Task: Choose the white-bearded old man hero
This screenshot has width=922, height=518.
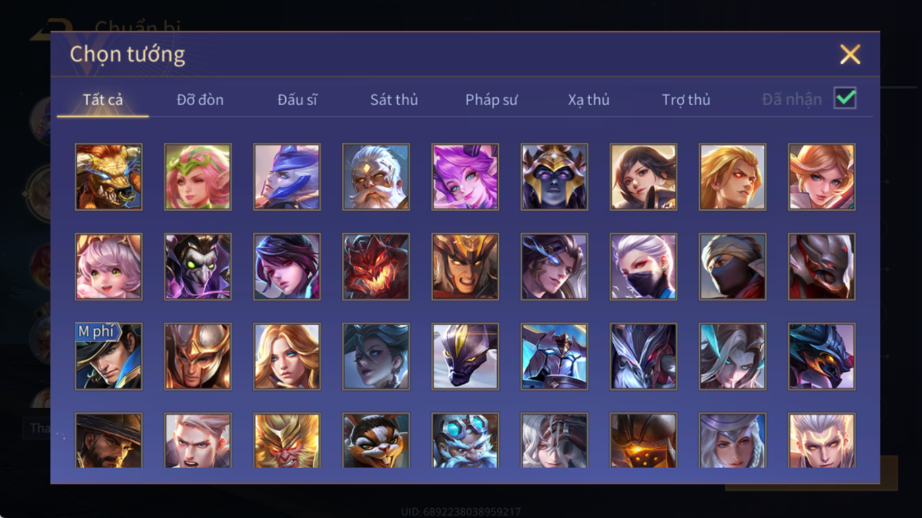Action: pyautogui.click(x=376, y=177)
